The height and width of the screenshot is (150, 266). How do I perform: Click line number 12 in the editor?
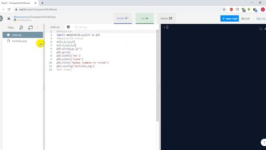click(50, 70)
